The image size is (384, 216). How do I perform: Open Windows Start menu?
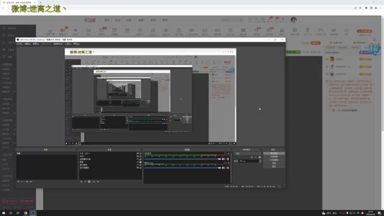click(x=3, y=213)
